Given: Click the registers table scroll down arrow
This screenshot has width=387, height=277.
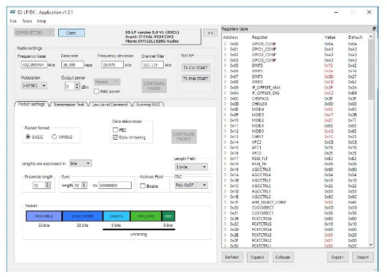Looking at the screenshot, I should click(x=371, y=245).
